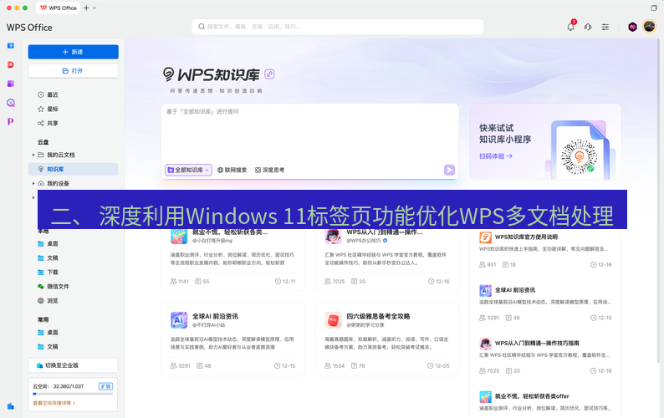Click @不打烊AI小站 author name
The image size is (664, 418).
click(209, 325)
